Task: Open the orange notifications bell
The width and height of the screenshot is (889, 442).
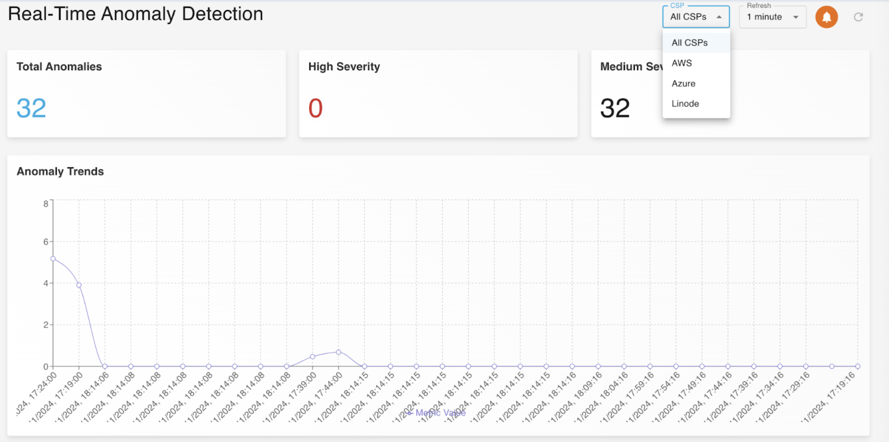Action: pos(826,17)
